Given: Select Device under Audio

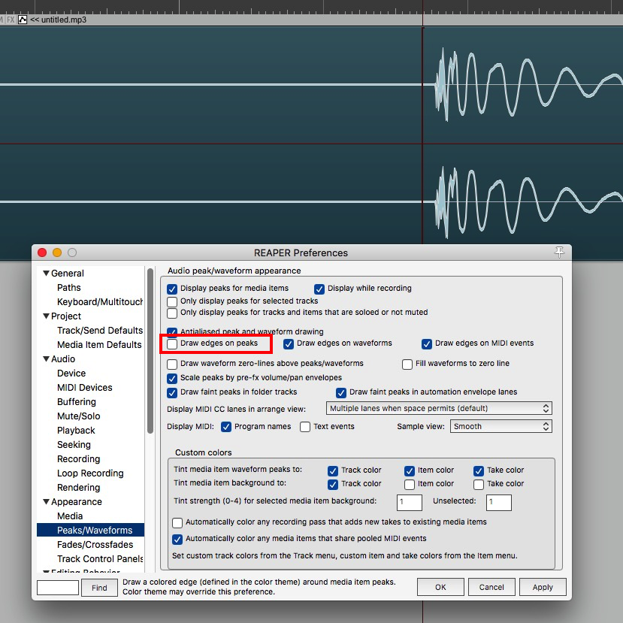Looking at the screenshot, I should coord(71,373).
